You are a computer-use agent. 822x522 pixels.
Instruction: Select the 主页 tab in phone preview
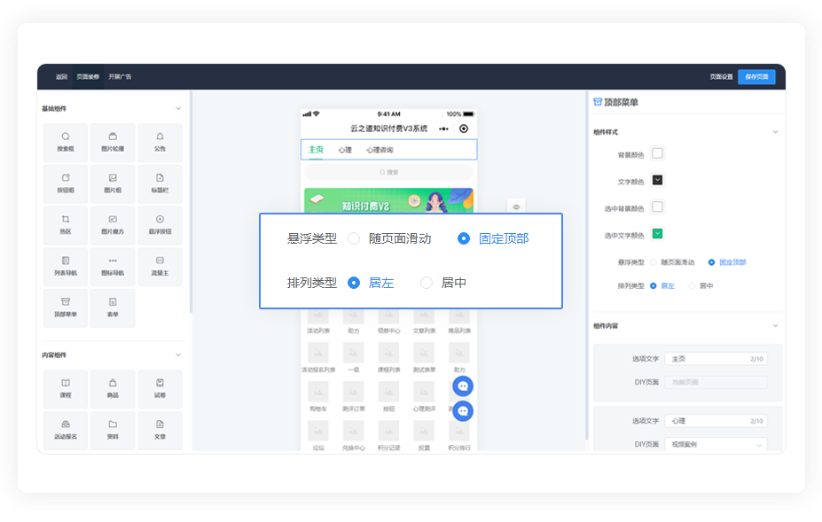(x=316, y=150)
